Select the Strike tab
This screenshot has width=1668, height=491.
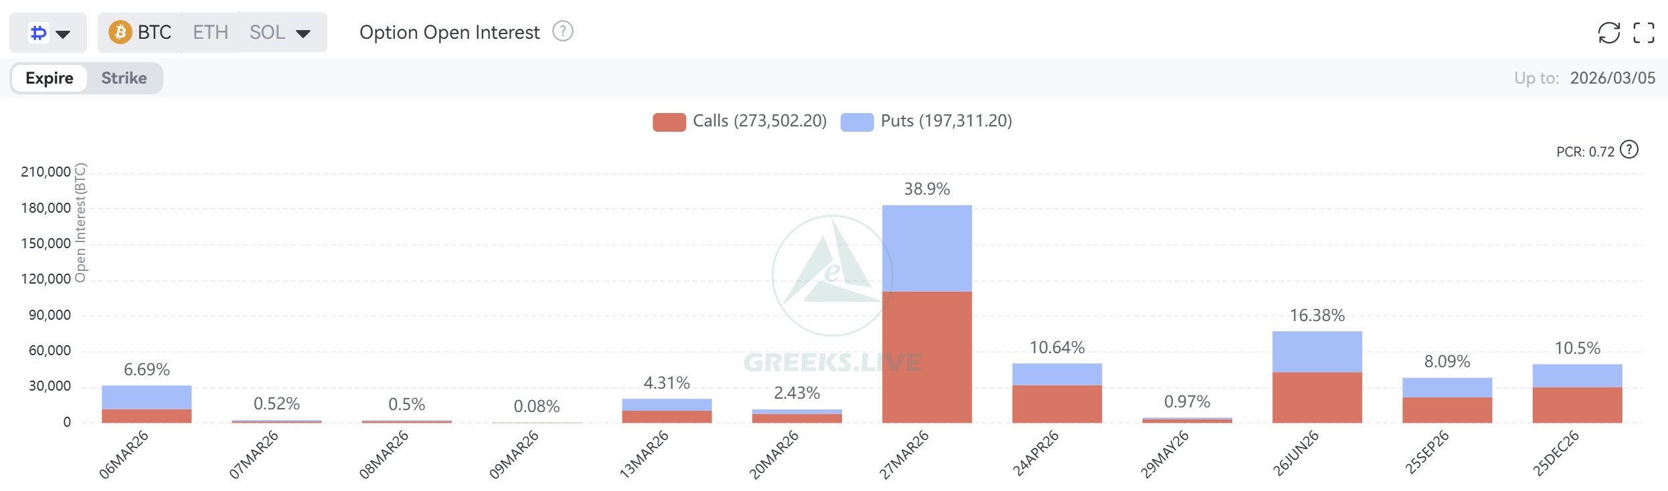pos(124,78)
